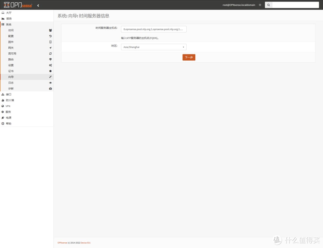
Task: Click the eye icon beside 日志
Action: (x=50, y=83)
